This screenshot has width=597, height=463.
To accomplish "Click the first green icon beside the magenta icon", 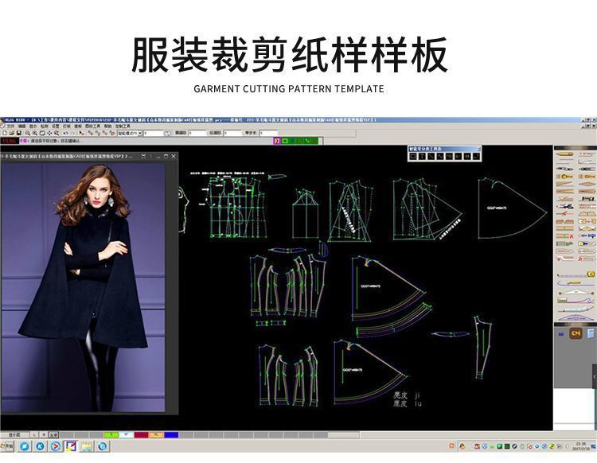I will coord(285,141).
